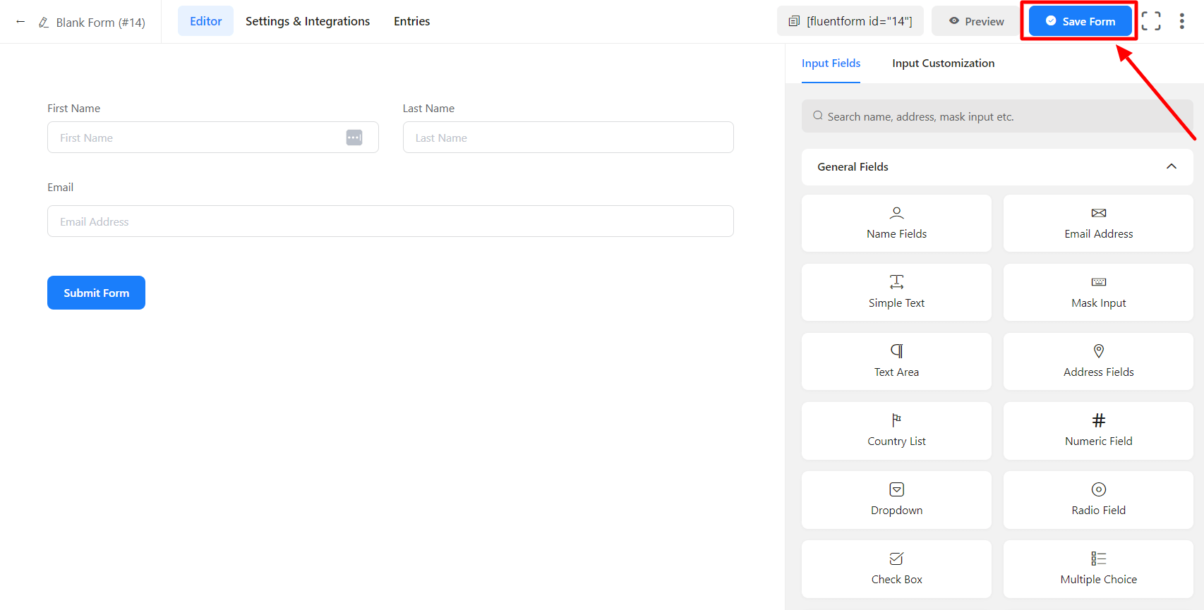Click the back arrow icon

(20, 22)
